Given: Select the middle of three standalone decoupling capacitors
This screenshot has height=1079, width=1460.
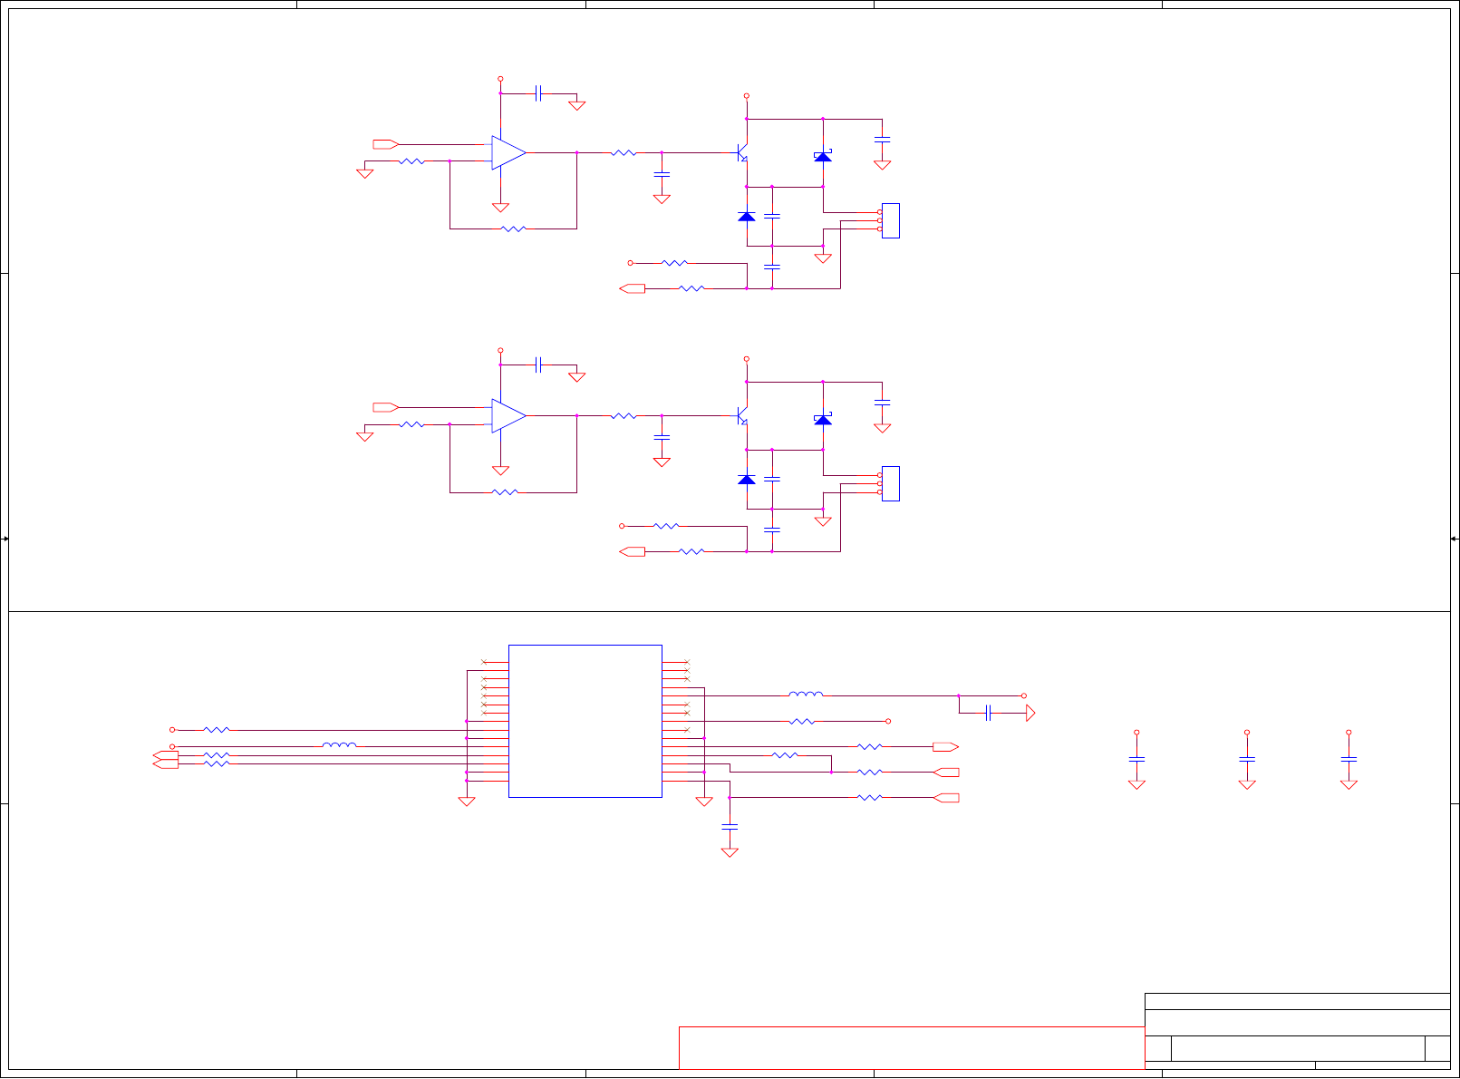Looking at the screenshot, I should 1247,759.
